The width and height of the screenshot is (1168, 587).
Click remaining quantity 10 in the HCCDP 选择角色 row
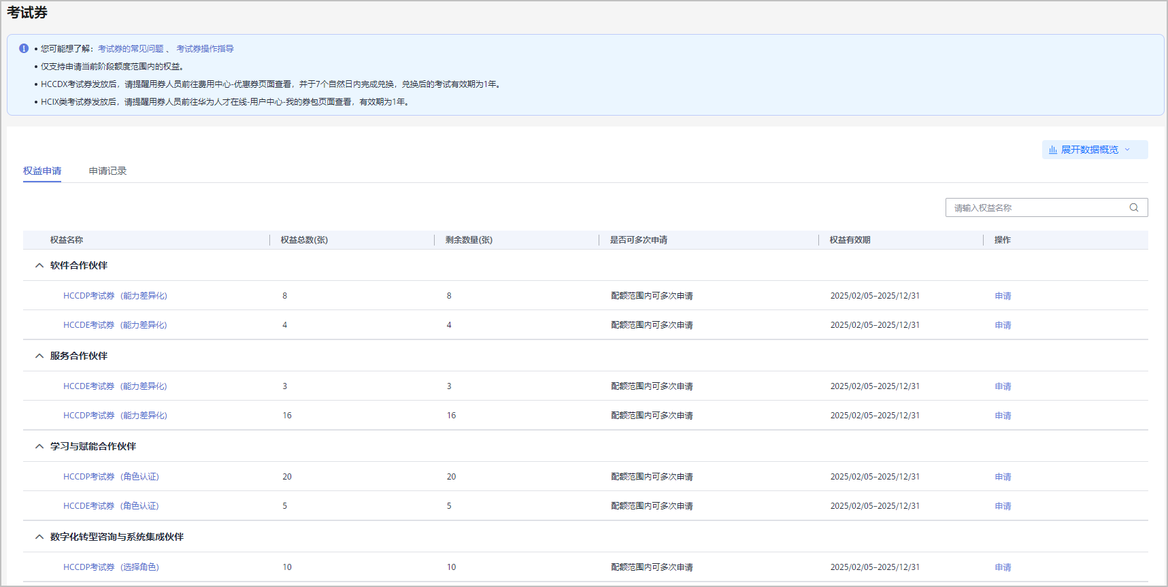[x=451, y=567]
